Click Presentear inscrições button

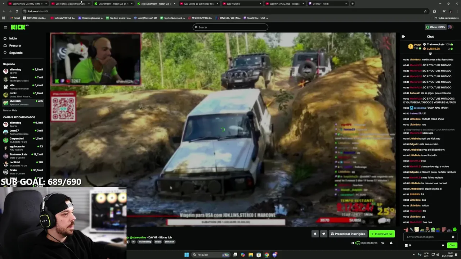click(348, 234)
